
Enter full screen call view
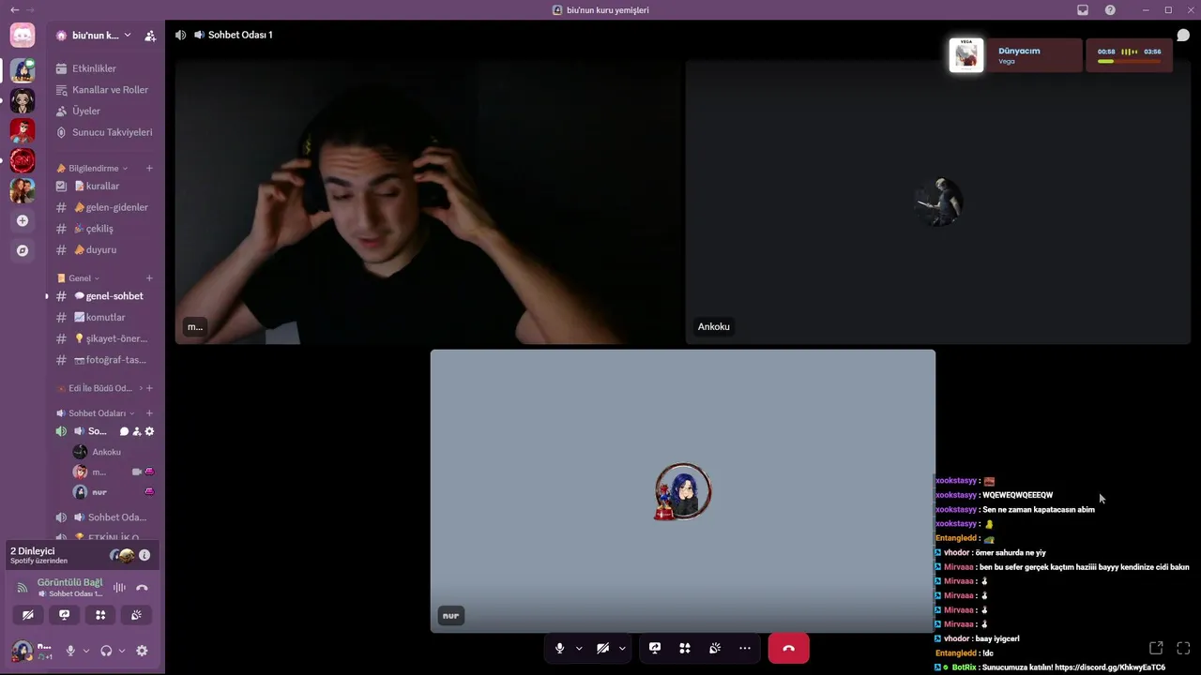click(1183, 648)
